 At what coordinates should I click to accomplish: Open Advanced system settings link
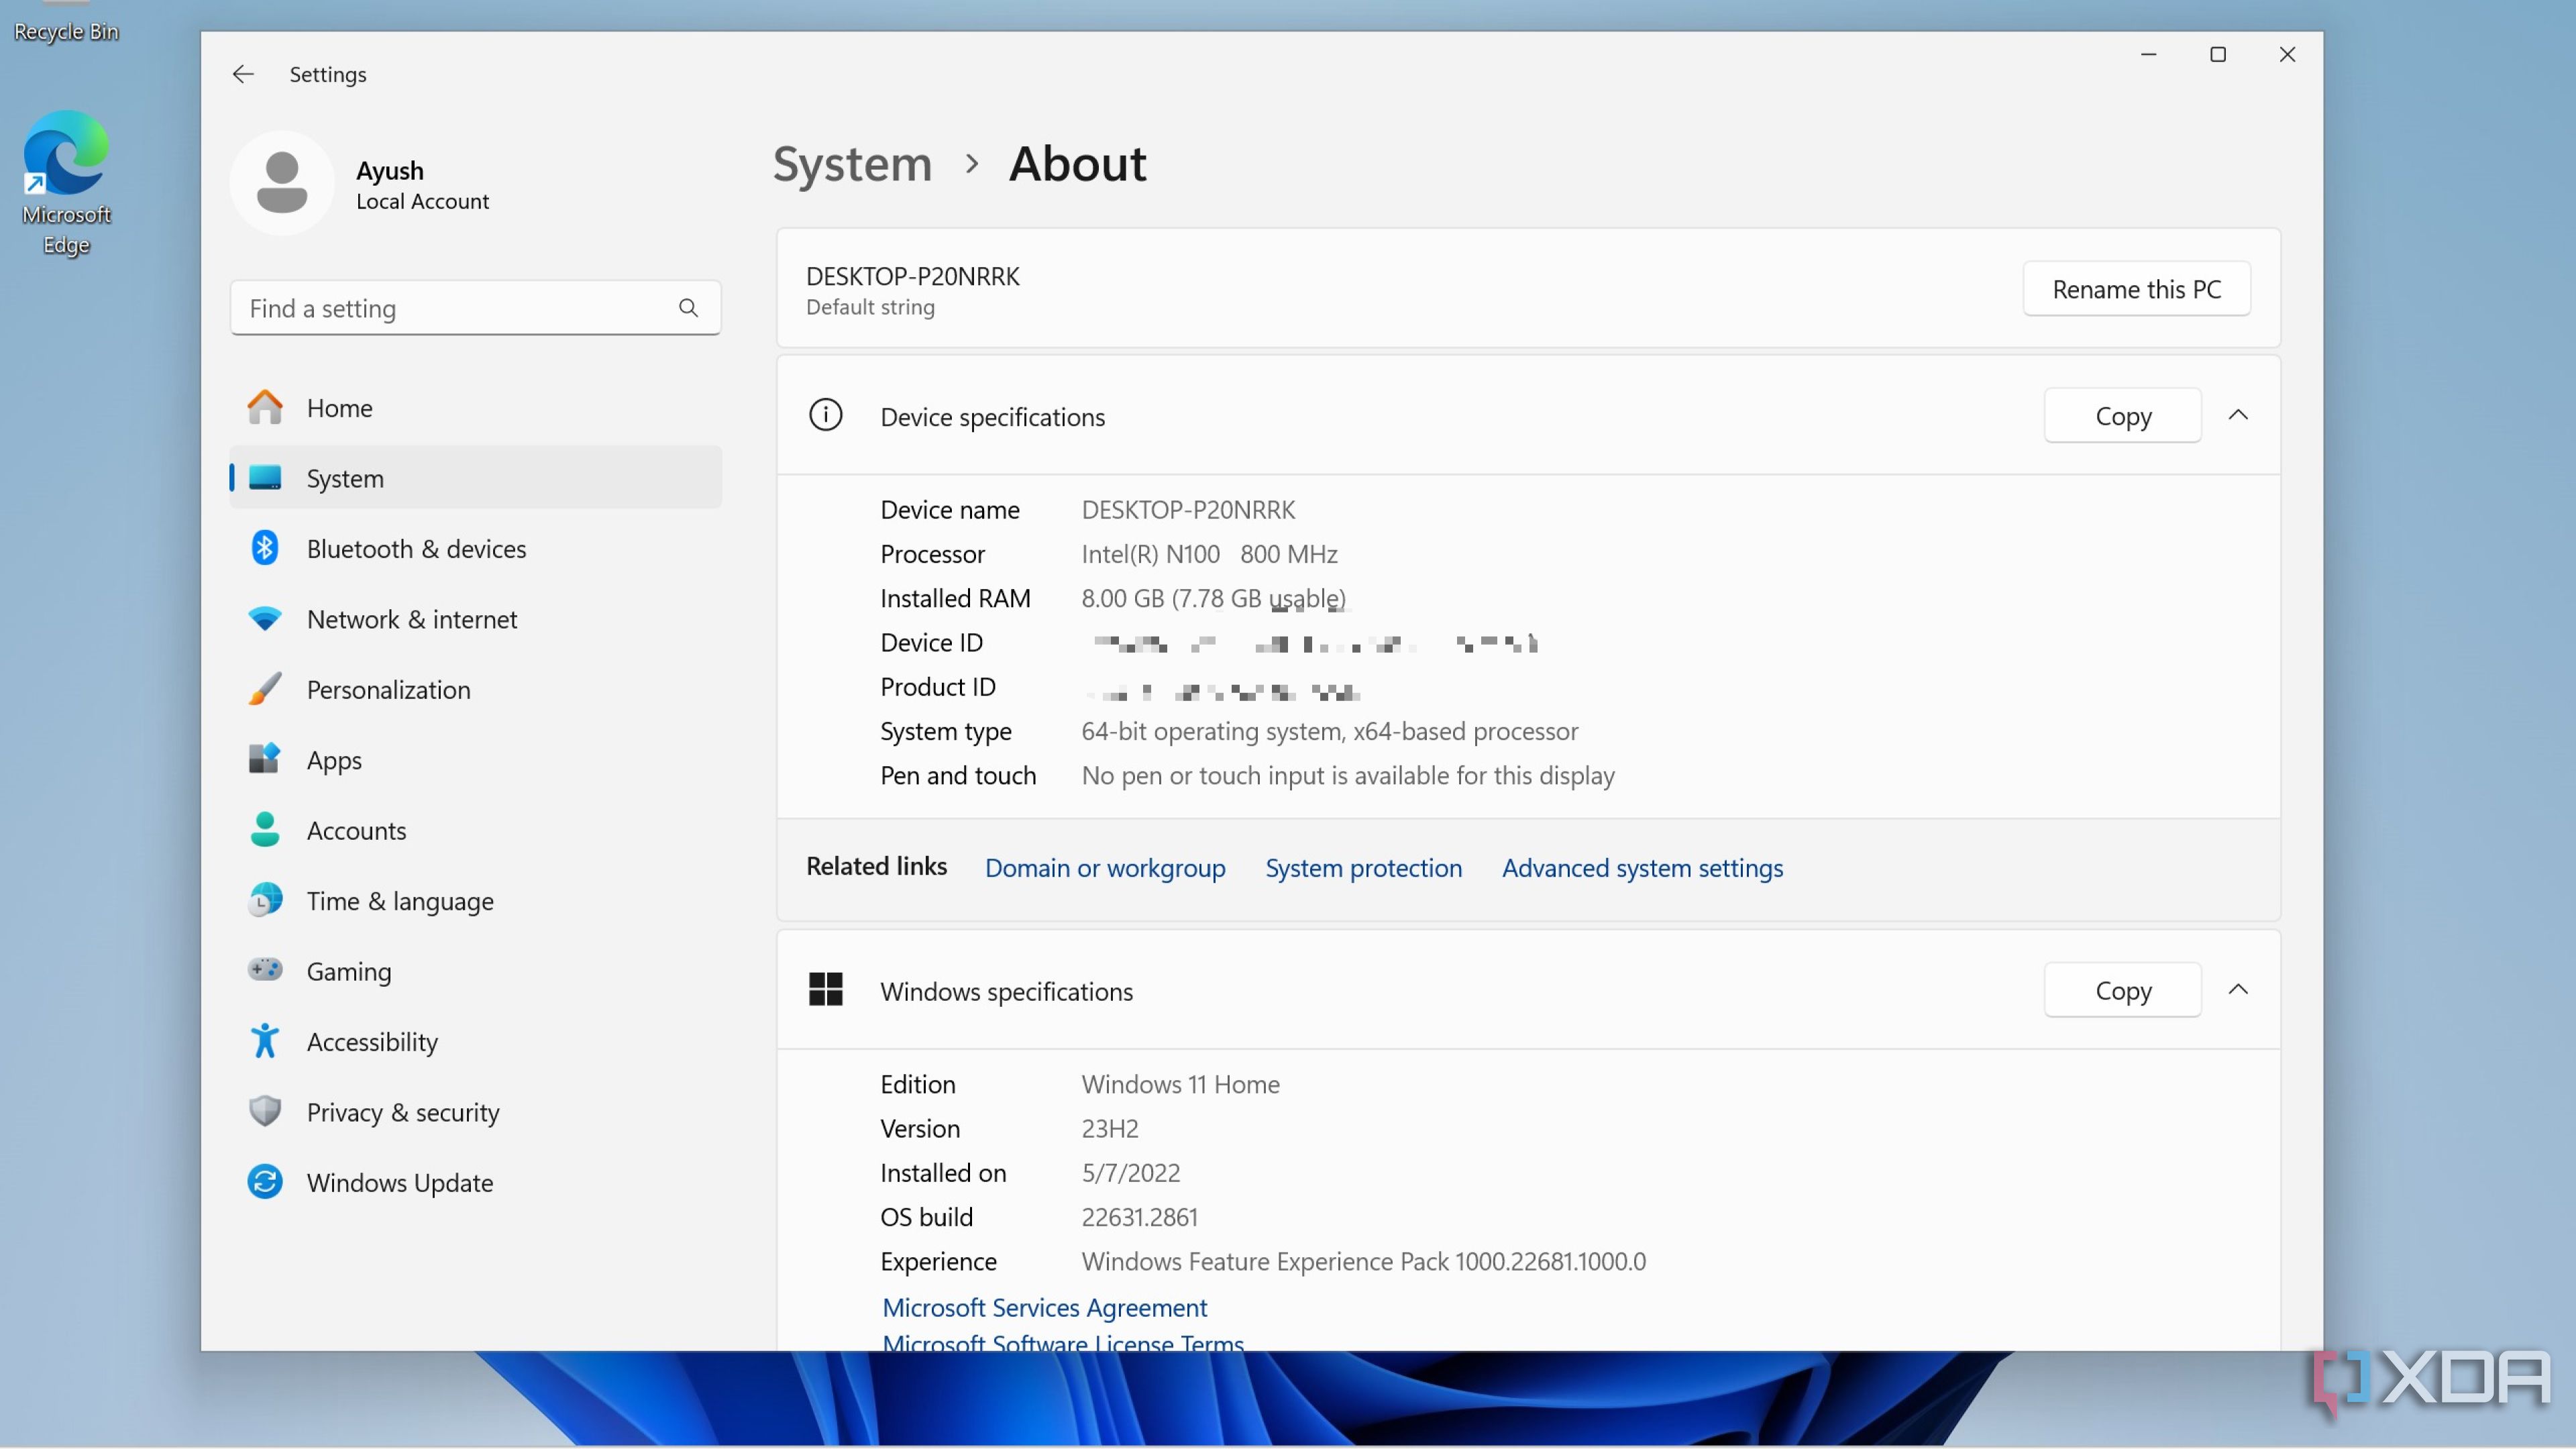[1642, 868]
